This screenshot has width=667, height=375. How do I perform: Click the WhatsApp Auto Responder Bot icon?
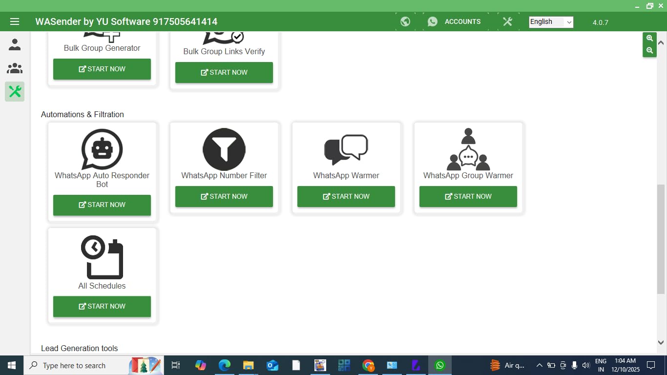(102, 149)
